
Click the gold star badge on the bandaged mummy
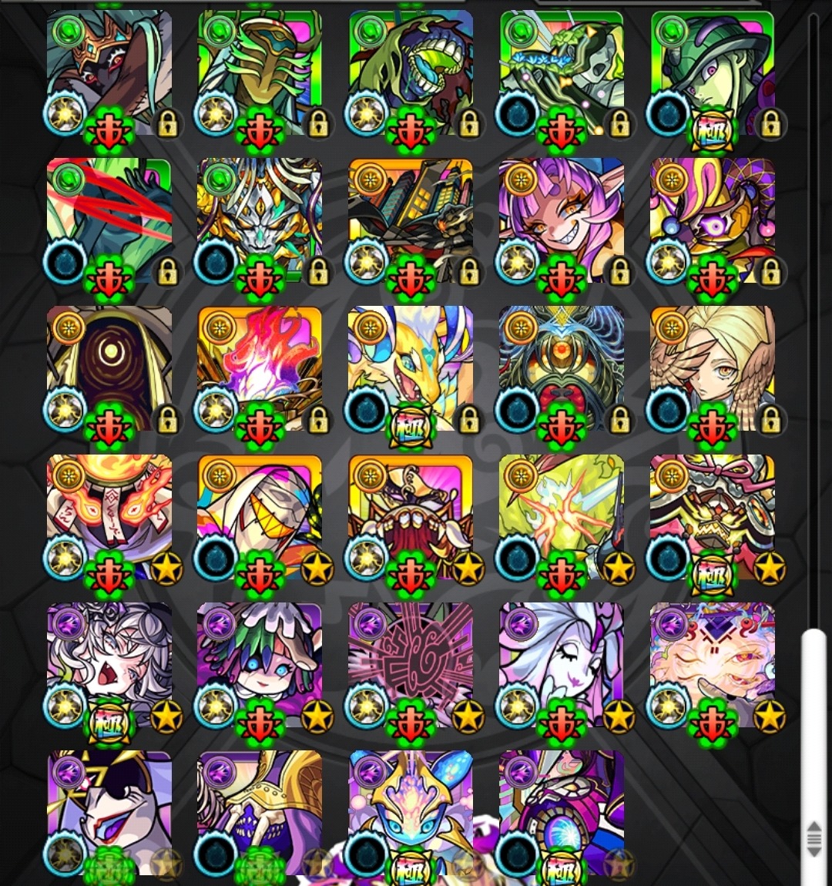tap(317, 569)
